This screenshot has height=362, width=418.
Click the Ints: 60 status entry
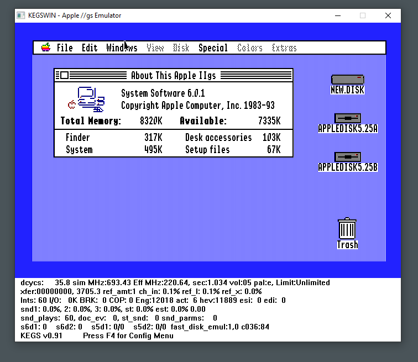click(34, 301)
